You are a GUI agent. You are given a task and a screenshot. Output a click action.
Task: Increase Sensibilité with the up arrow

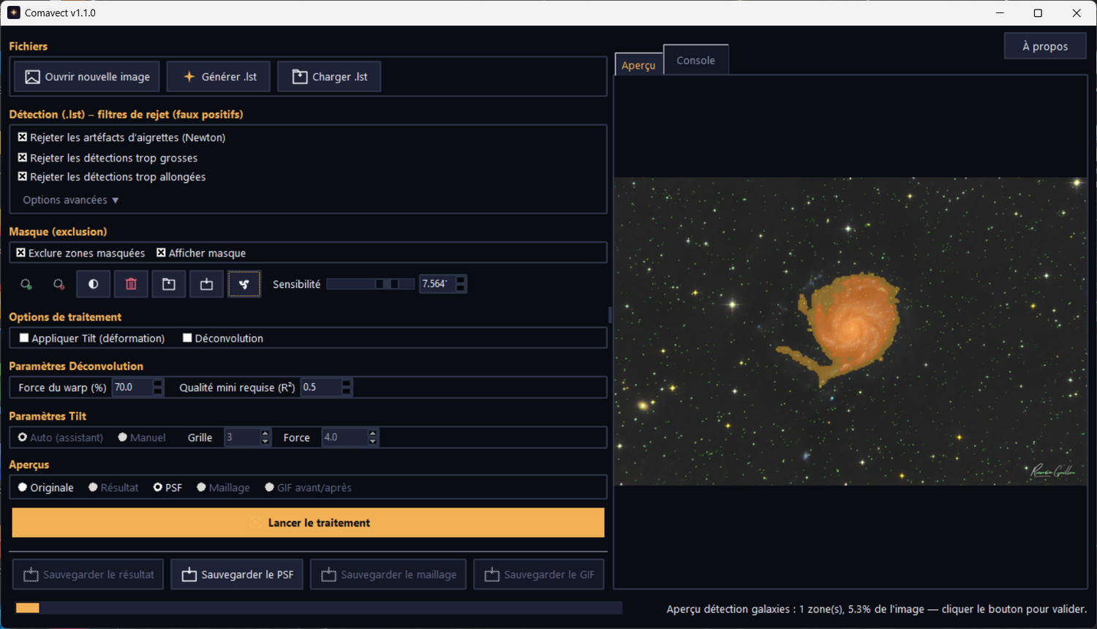[461, 279]
